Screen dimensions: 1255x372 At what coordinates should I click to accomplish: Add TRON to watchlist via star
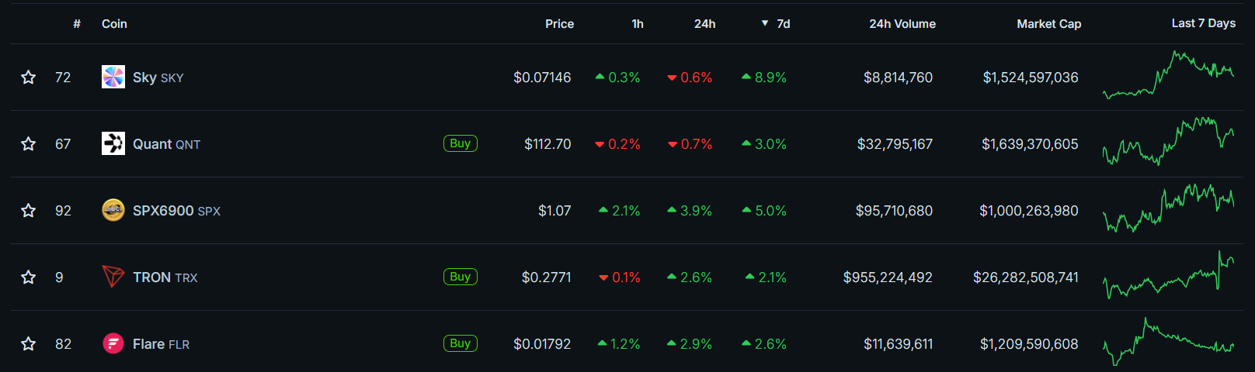(29, 277)
